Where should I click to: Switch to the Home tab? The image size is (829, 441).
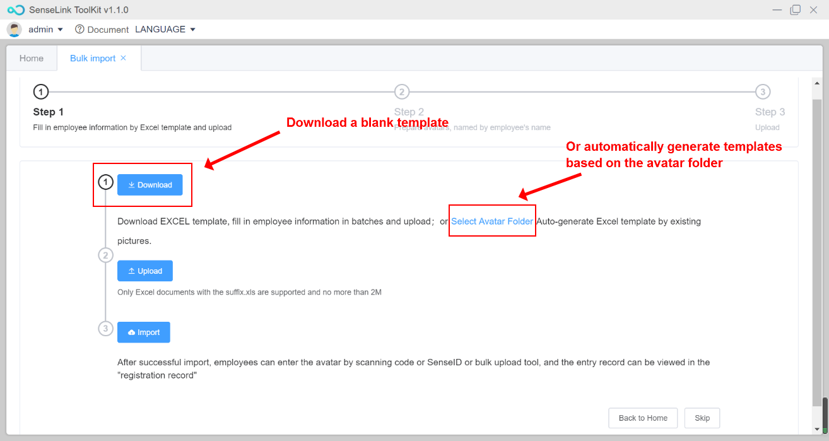coord(32,58)
